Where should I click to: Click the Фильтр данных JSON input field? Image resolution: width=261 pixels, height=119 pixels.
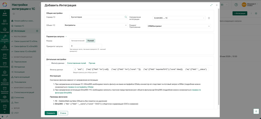pos(141,69)
